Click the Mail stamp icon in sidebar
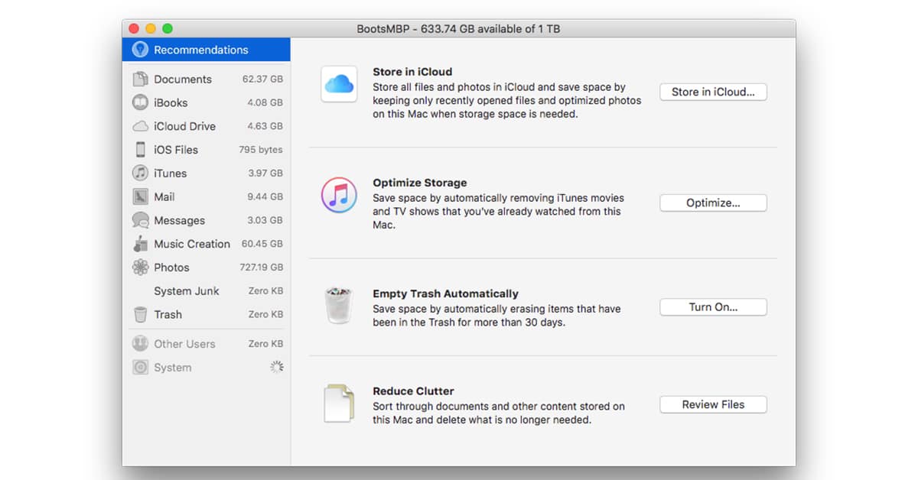918x480 pixels. [x=140, y=196]
